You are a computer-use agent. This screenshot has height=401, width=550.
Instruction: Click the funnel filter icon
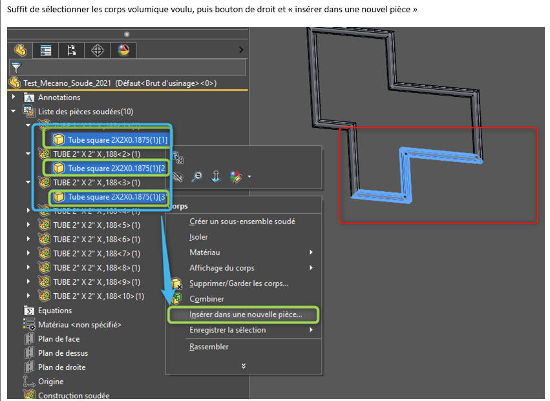[16, 67]
